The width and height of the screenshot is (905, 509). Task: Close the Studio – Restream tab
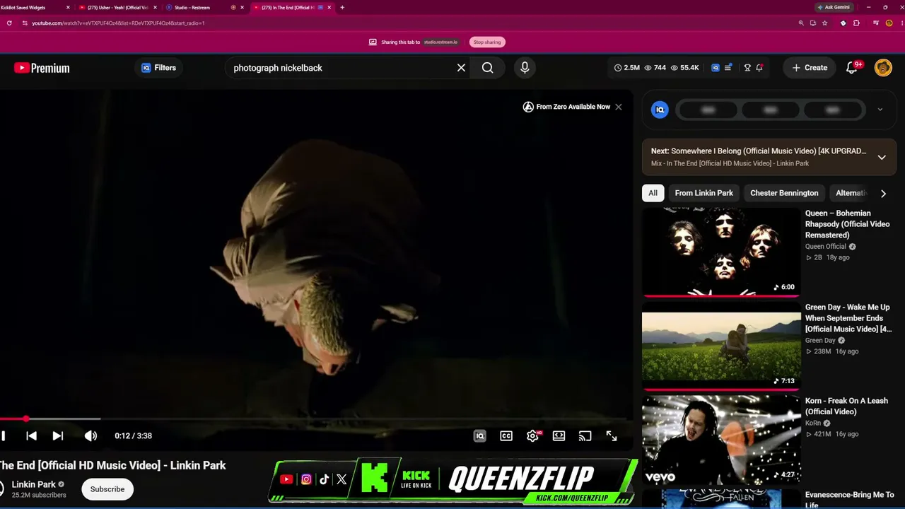[x=243, y=7]
